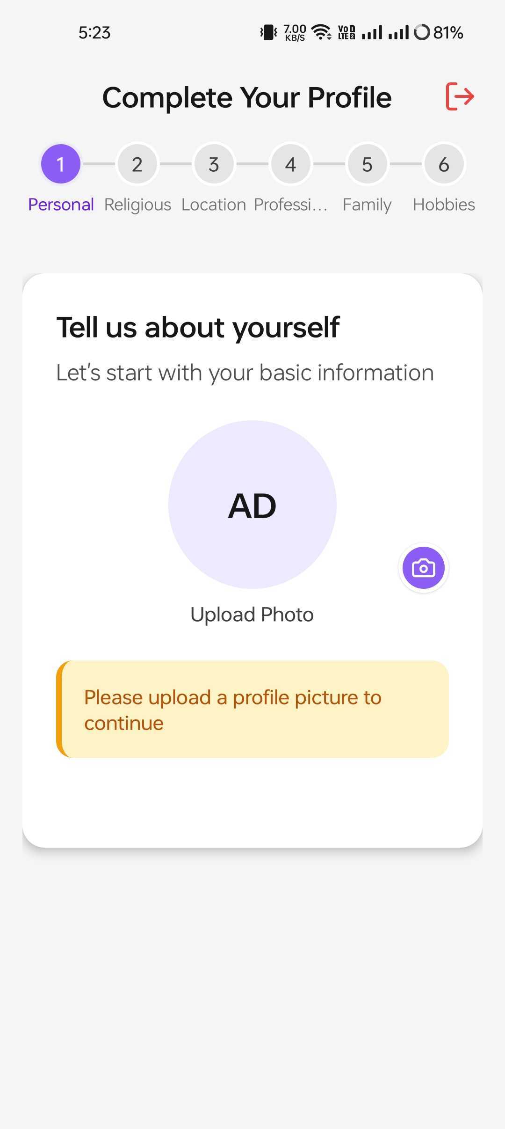This screenshot has height=1129, width=505.
Task: Tap the clock time in status bar
Action: [94, 32]
